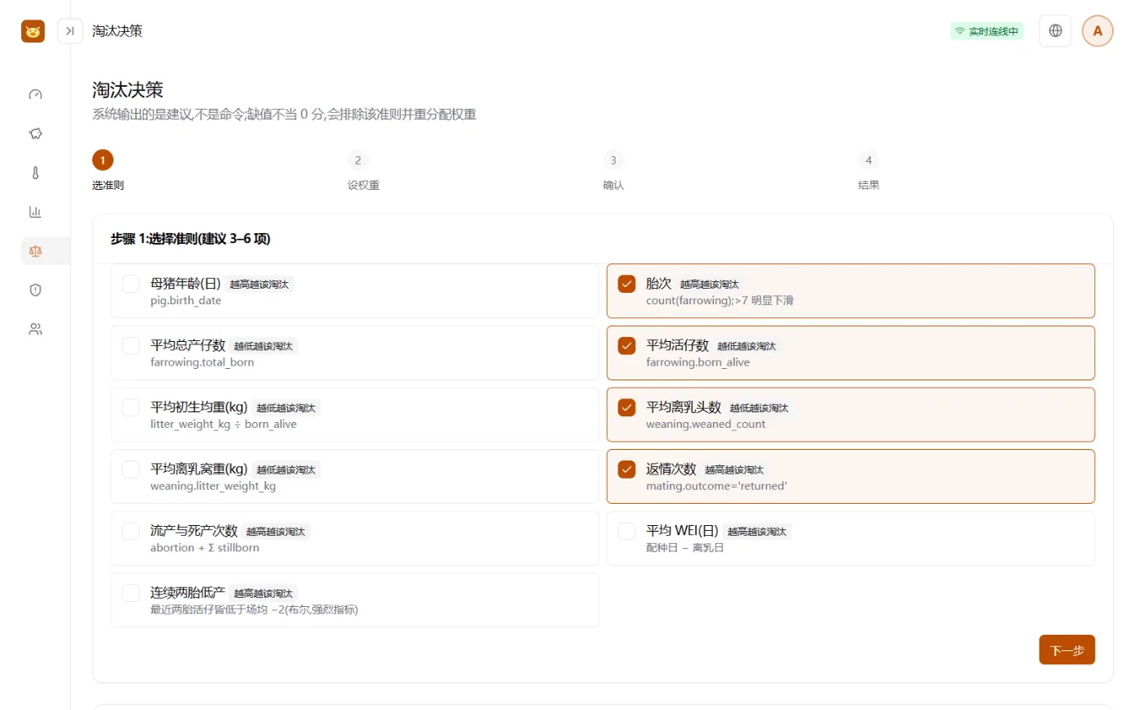1135x710 pixels.
Task: Open the pig herd icon in sidebar
Action: pyautogui.click(x=35, y=133)
